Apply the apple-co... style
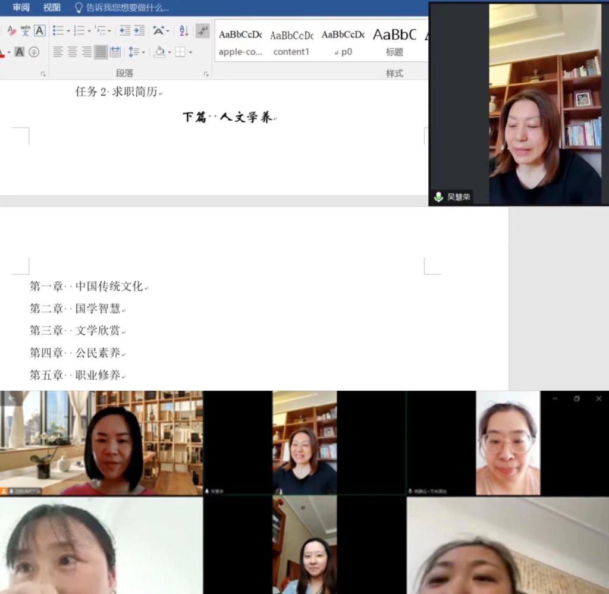Image resolution: width=609 pixels, height=594 pixels. coord(240,42)
